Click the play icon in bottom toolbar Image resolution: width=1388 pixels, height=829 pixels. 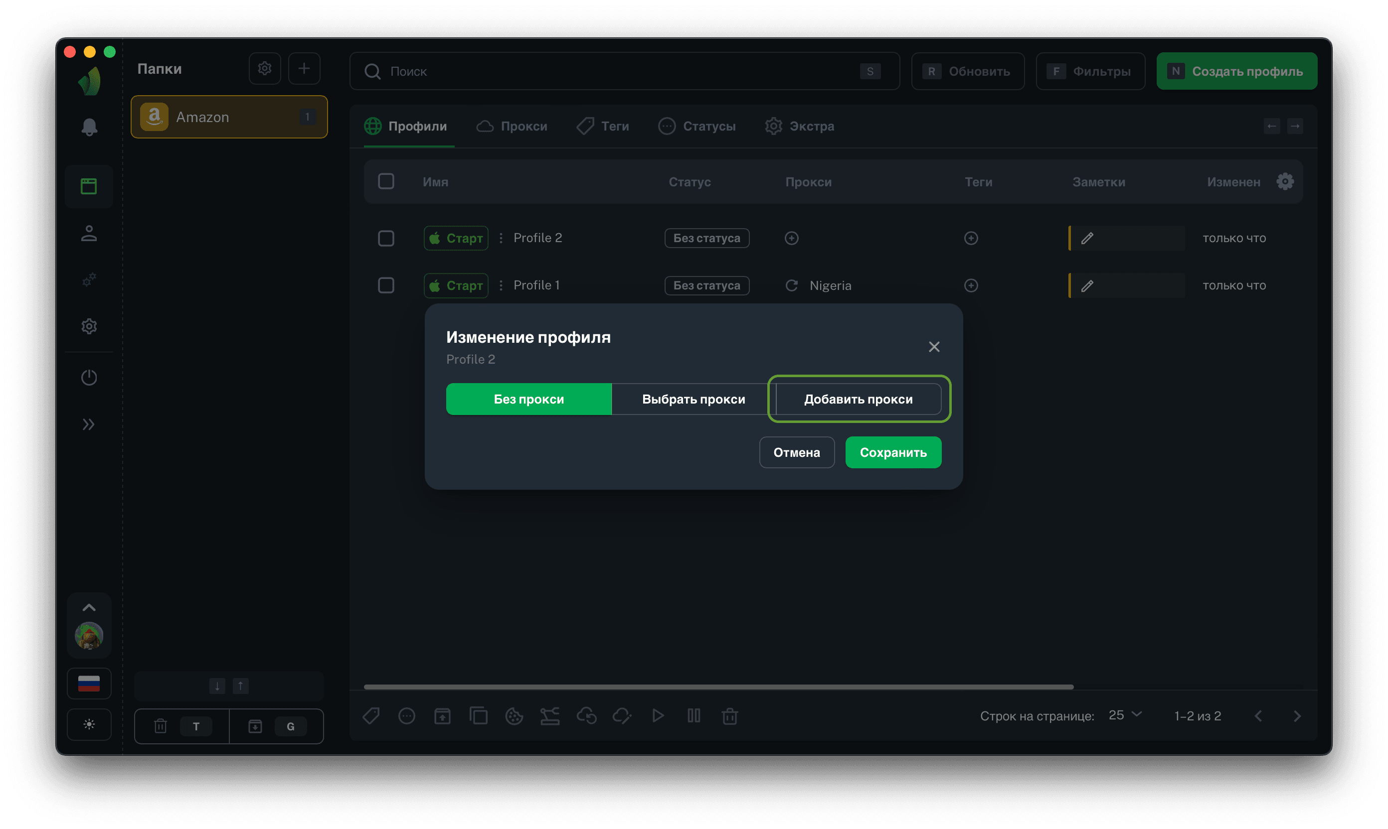click(x=658, y=715)
